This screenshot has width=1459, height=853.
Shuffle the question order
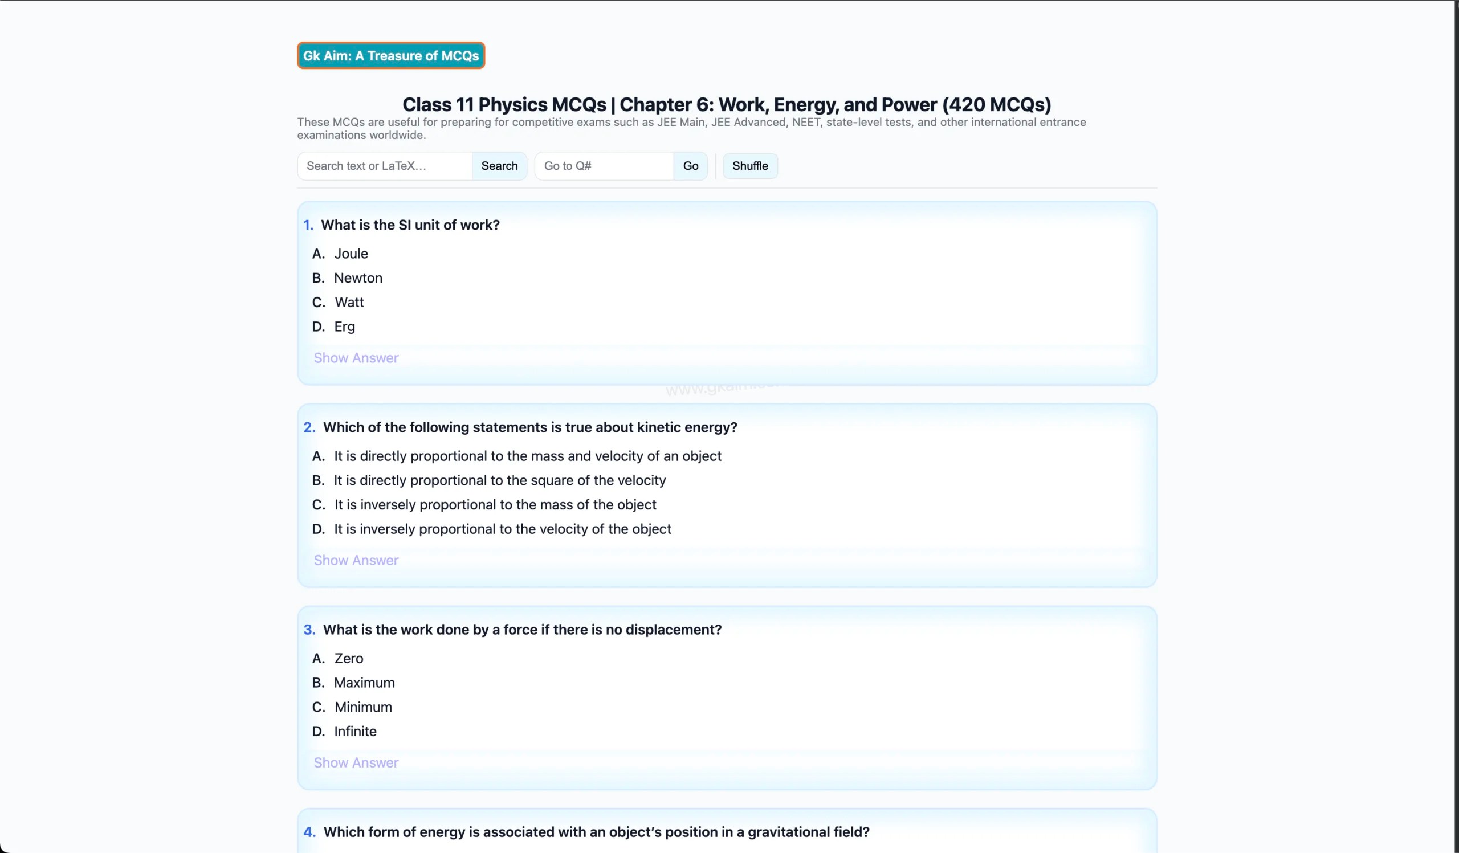point(750,166)
